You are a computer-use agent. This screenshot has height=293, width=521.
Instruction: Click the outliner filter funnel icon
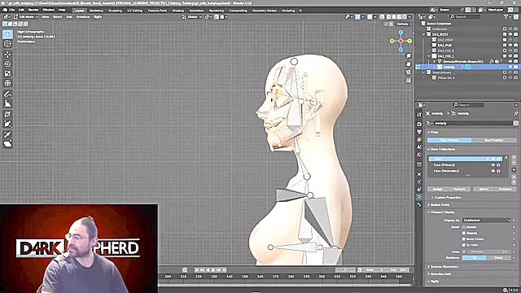(x=506, y=16)
